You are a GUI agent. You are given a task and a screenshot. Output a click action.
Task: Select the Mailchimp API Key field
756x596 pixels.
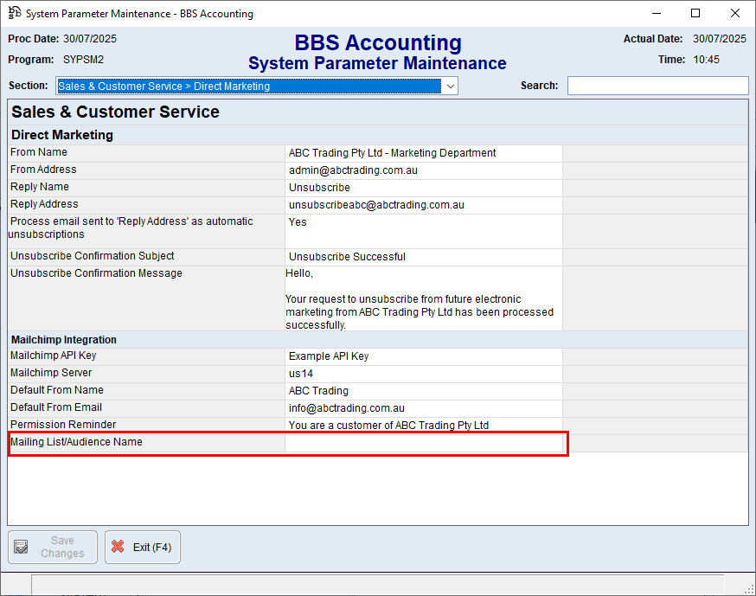[x=424, y=356]
